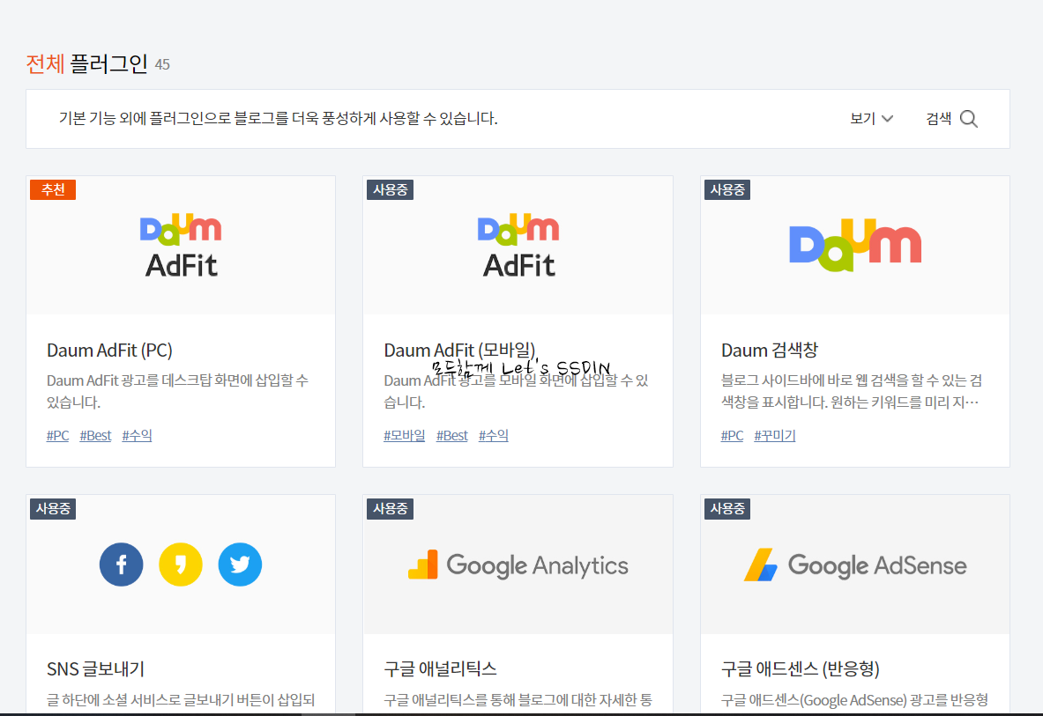
Task: Click #PC tag under Daum AdFit (PC)
Action: click(x=58, y=436)
